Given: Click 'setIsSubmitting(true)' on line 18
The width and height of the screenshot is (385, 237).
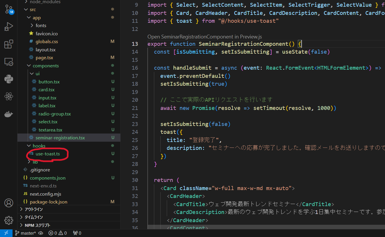Looking at the screenshot, I should pos(194,84).
